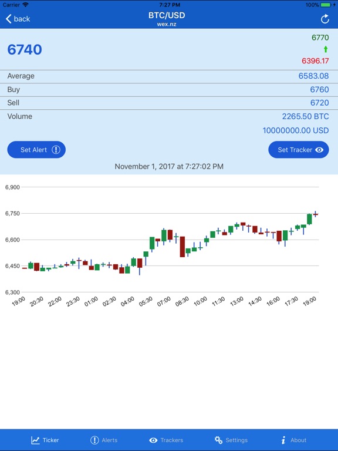The width and height of the screenshot is (338, 451).
Task: Open the Ticker tab chart icon
Action: click(x=35, y=440)
